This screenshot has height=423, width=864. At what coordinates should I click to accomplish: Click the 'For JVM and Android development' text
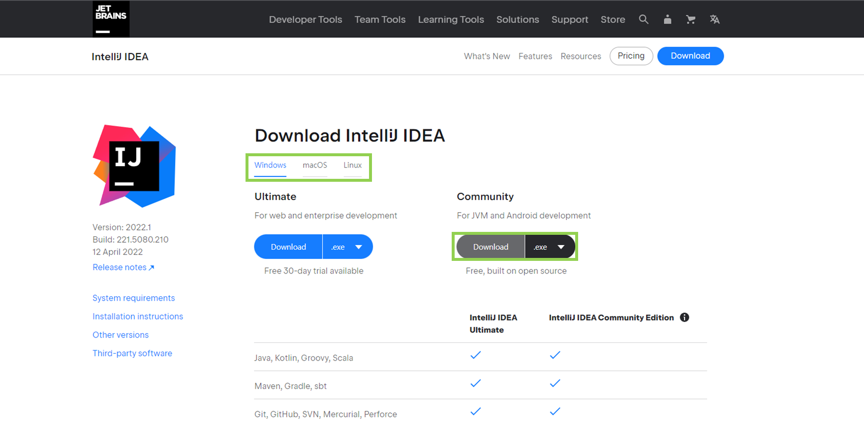click(524, 216)
